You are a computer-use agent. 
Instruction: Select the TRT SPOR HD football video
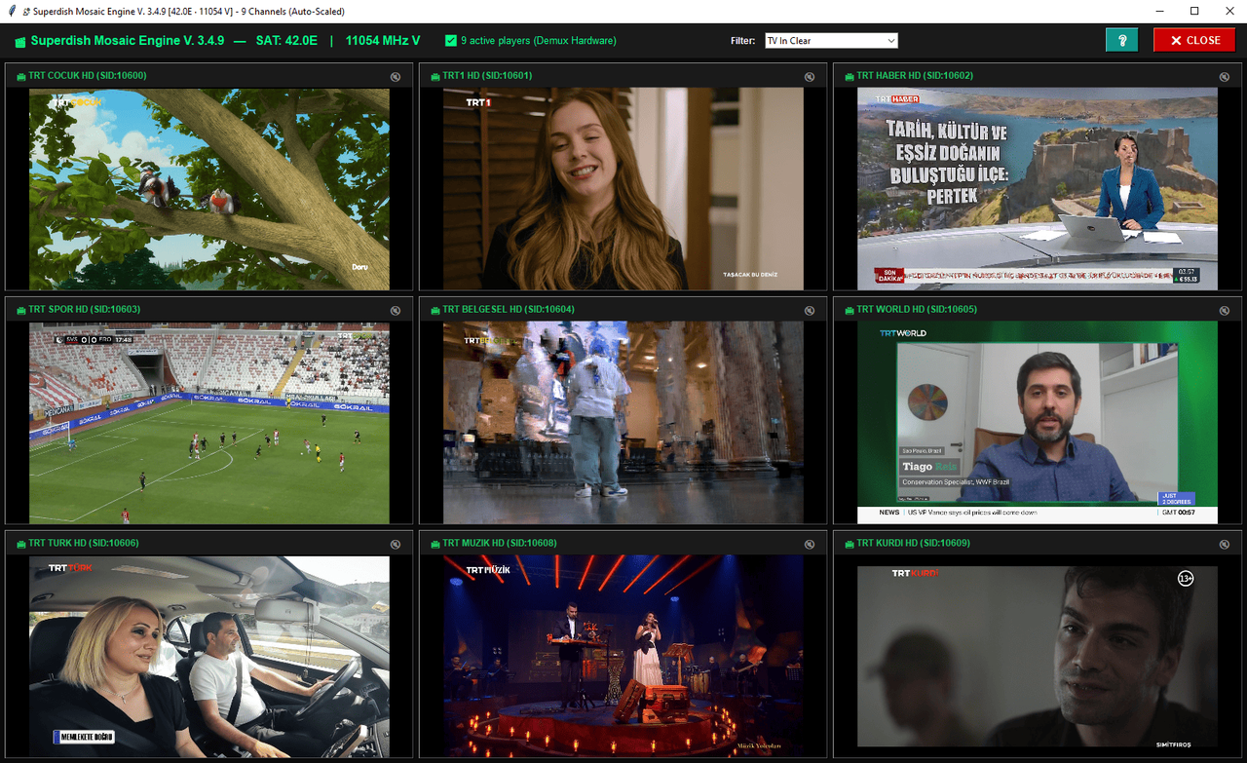pyautogui.click(x=209, y=423)
